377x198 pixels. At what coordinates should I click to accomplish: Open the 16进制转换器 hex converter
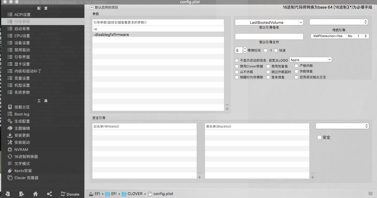pos(22,156)
